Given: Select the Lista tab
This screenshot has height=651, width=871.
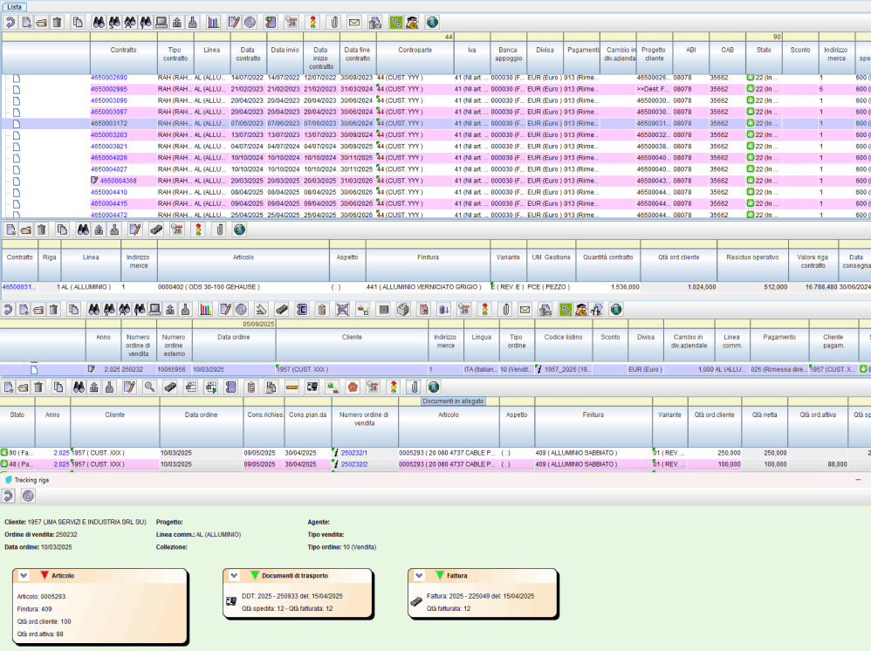Looking at the screenshot, I should [15, 6].
